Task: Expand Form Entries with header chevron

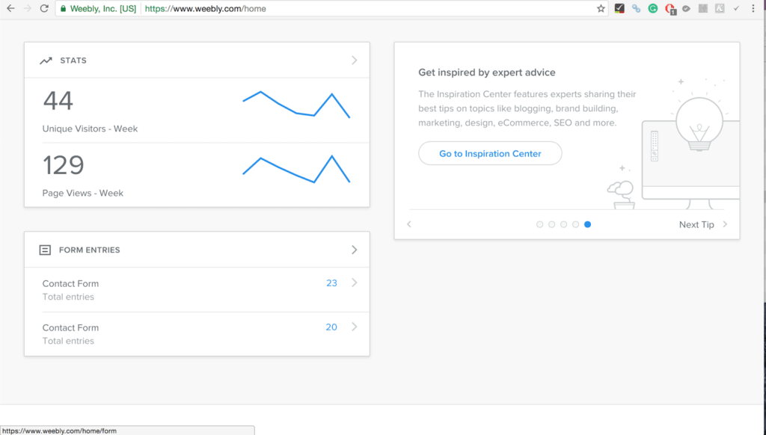Action: click(x=354, y=250)
